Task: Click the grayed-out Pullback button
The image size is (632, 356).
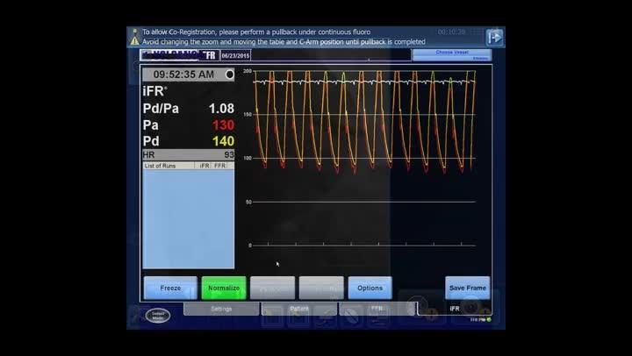Action: point(272,288)
